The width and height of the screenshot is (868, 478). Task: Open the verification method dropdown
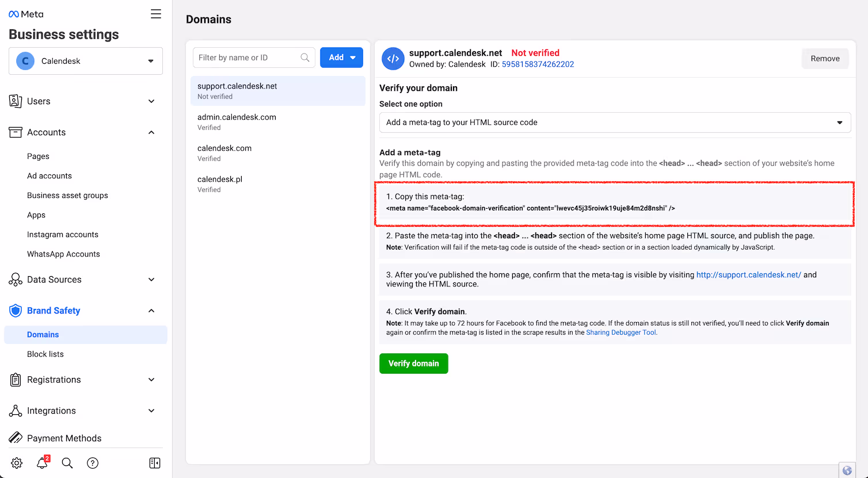pos(614,122)
